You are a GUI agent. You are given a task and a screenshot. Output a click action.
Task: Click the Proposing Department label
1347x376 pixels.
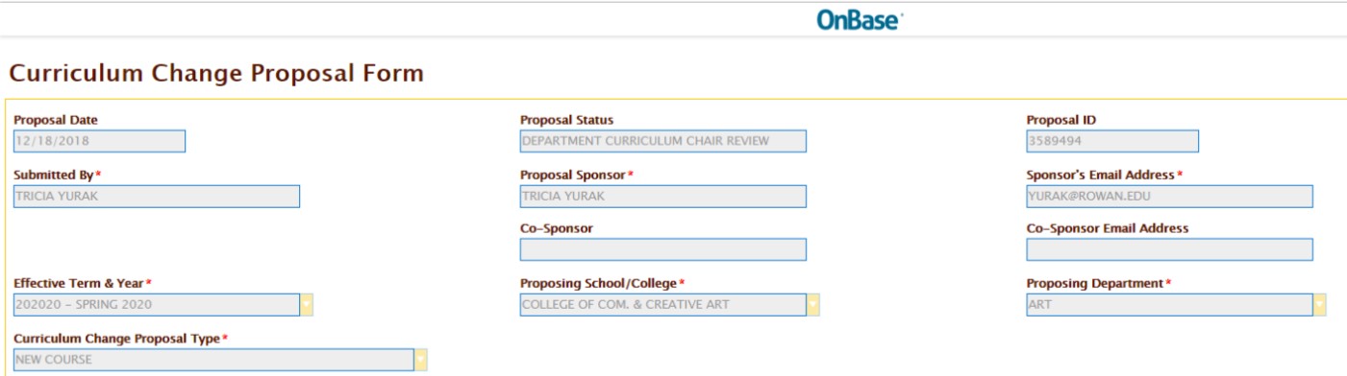pyautogui.click(x=1099, y=284)
